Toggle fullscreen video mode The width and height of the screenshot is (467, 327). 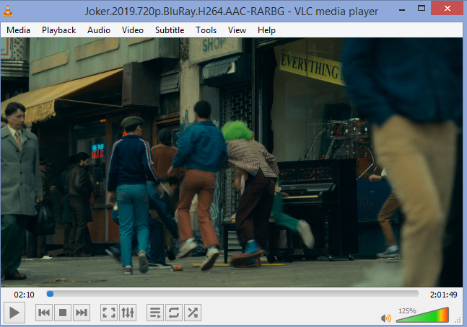coord(109,313)
